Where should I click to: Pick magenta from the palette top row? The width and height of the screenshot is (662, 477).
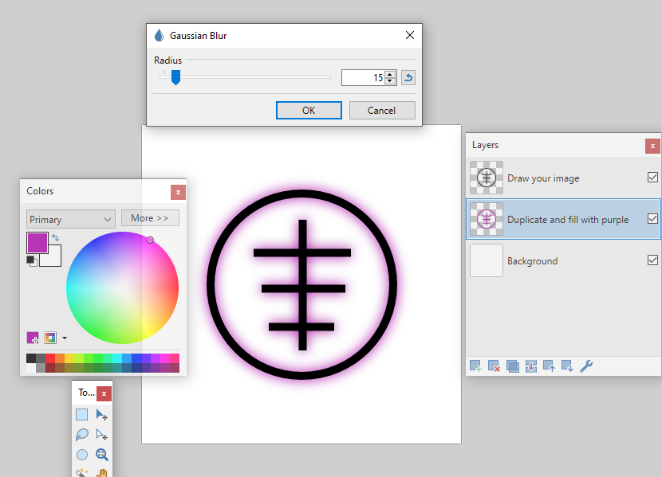(x=164, y=358)
